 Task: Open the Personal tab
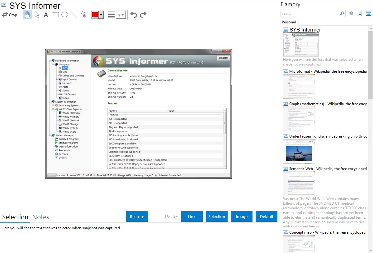click(x=289, y=22)
